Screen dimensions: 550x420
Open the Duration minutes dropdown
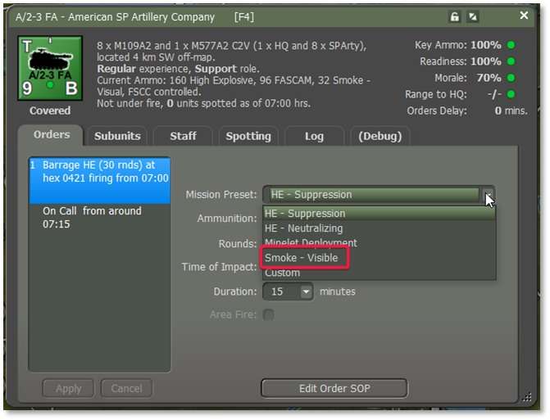306,291
